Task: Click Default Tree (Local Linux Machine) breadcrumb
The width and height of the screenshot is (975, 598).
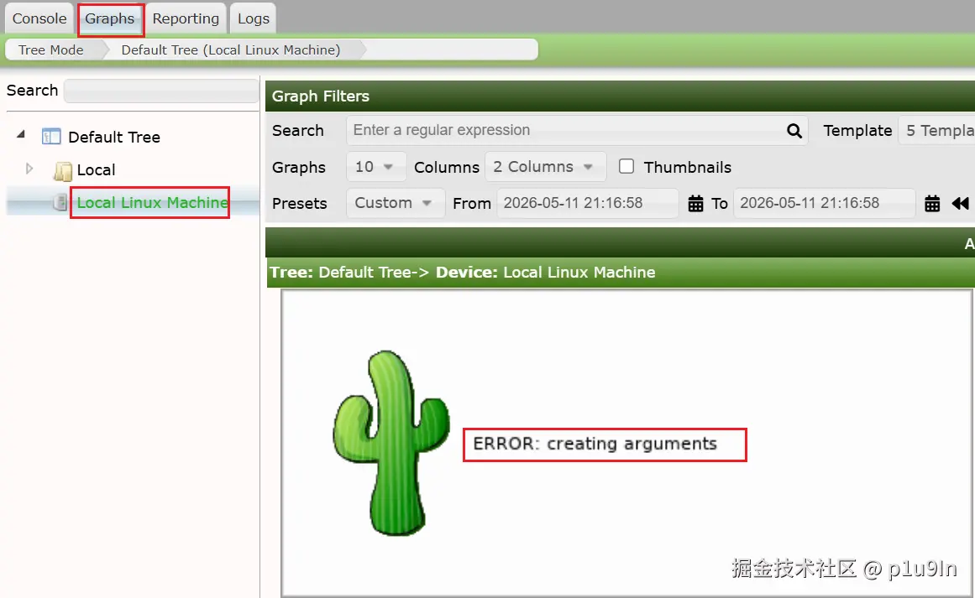Action: click(x=231, y=49)
